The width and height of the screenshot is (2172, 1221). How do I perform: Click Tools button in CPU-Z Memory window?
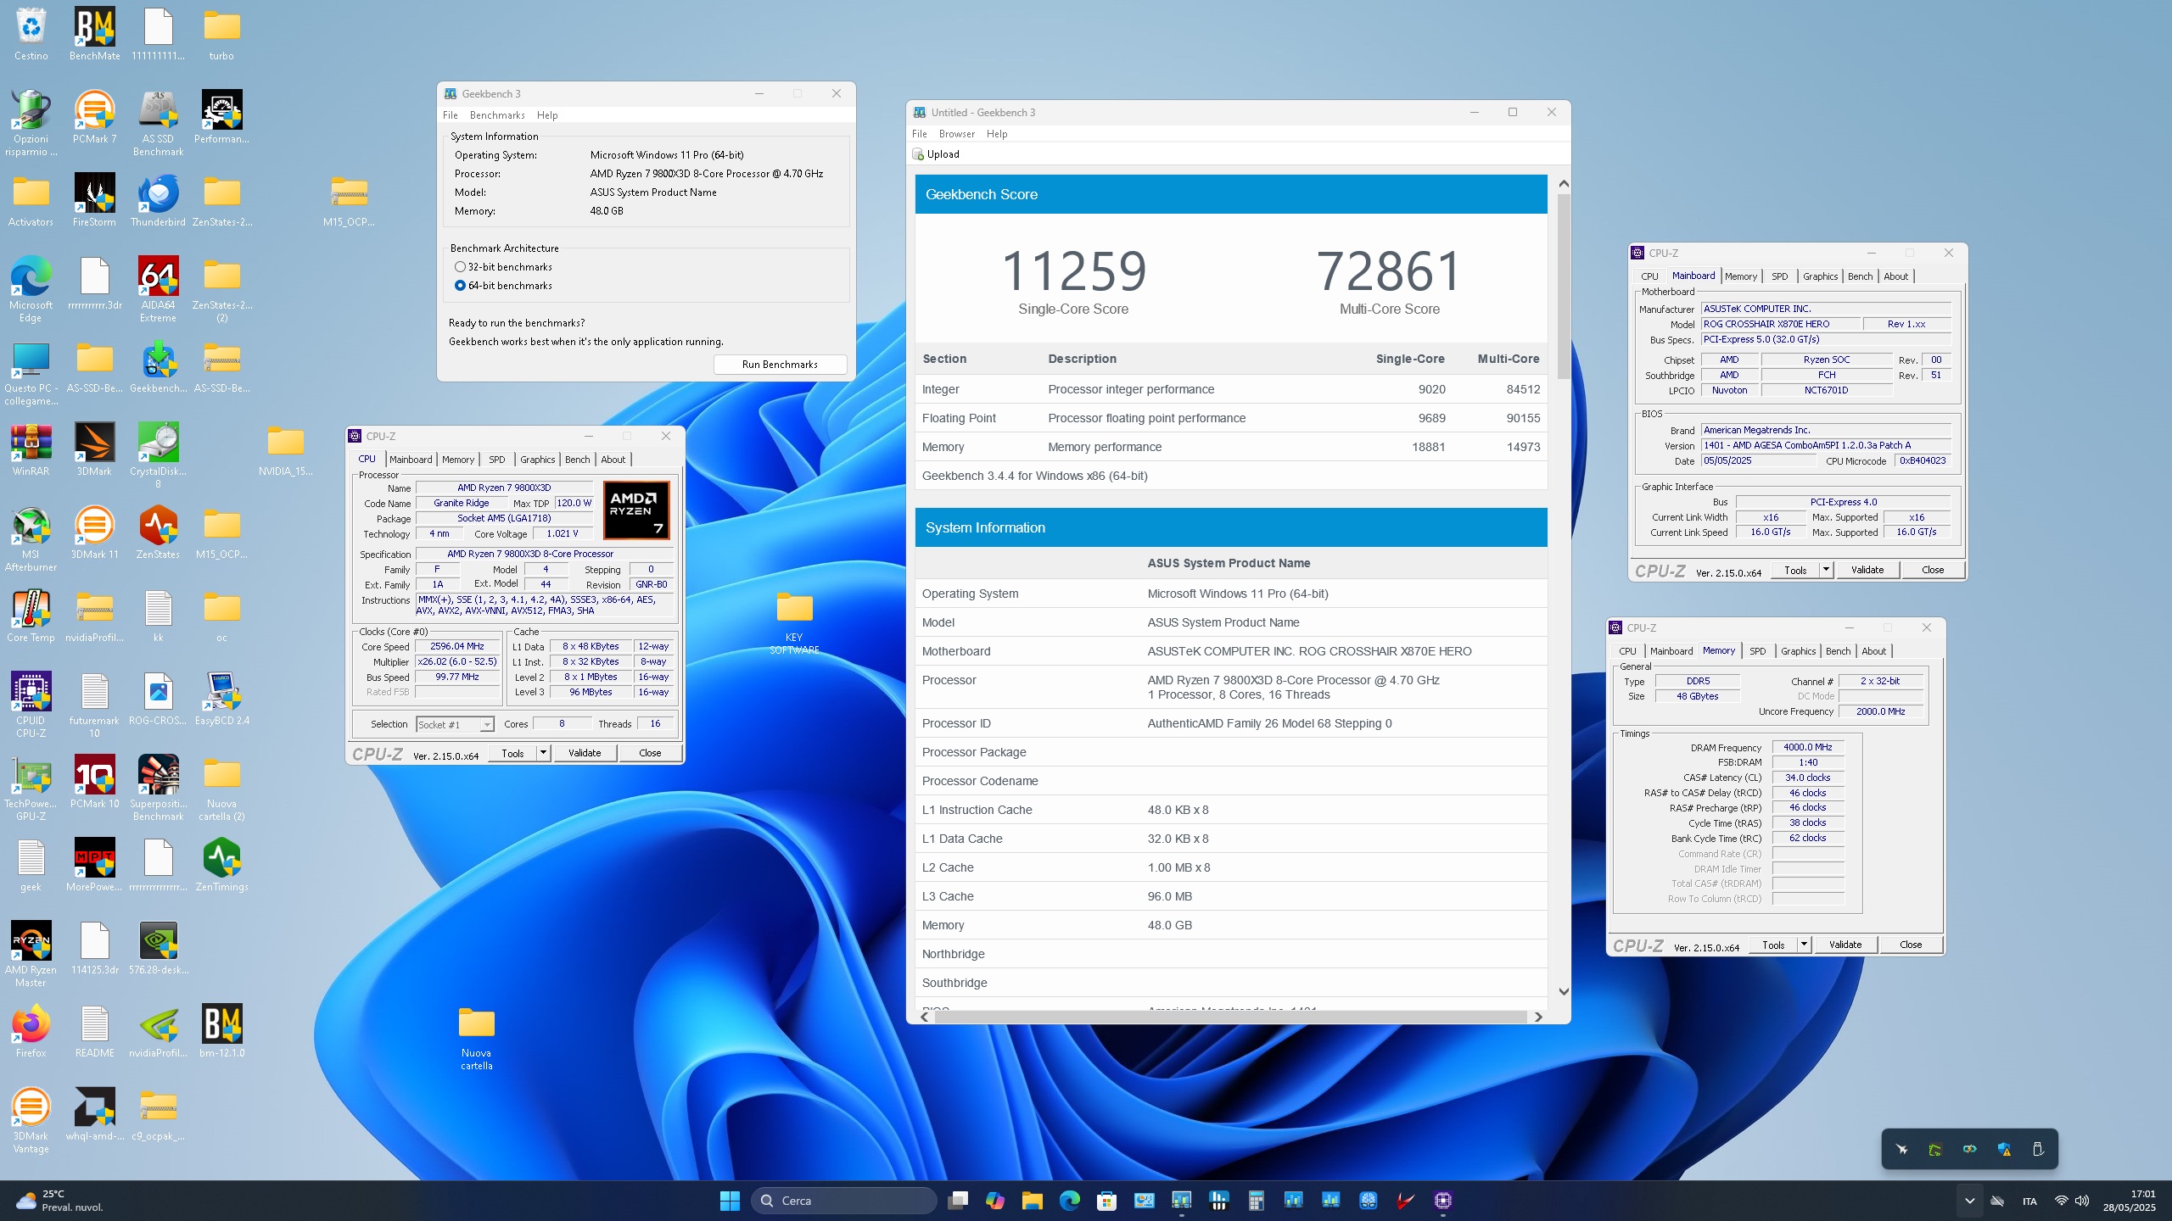click(x=1773, y=945)
